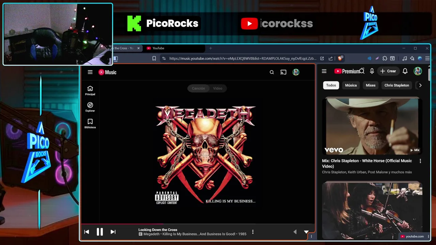Click the YouTube panel scrollbar

(429, 74)
